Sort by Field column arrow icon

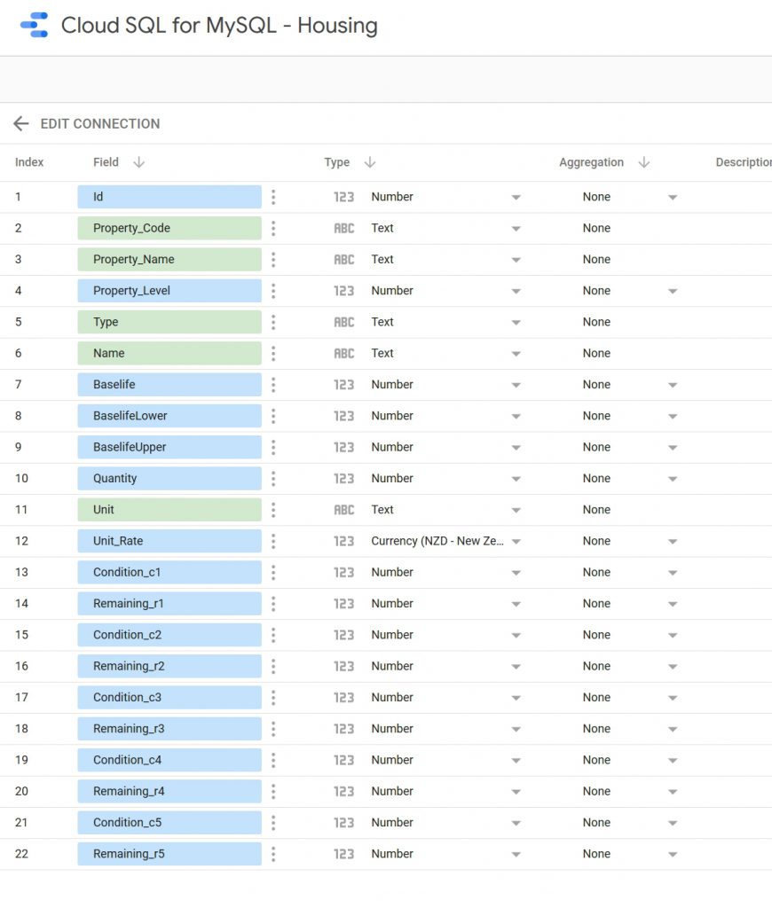pos(138,163)
